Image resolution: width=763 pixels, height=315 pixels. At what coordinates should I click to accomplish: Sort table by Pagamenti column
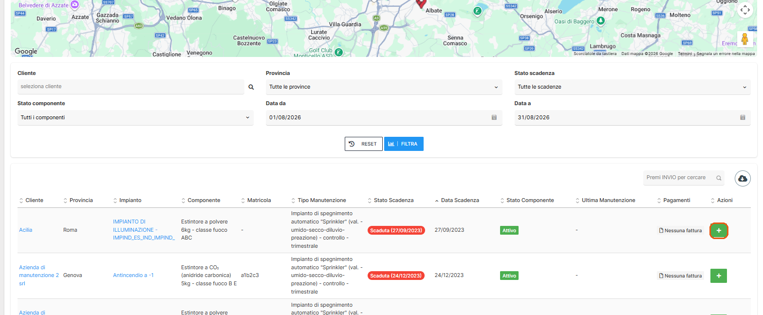(x=673, y=200)
